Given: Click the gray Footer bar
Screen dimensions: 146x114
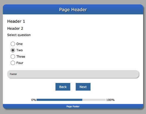Looking at the screenshot, I should (73, 74).
